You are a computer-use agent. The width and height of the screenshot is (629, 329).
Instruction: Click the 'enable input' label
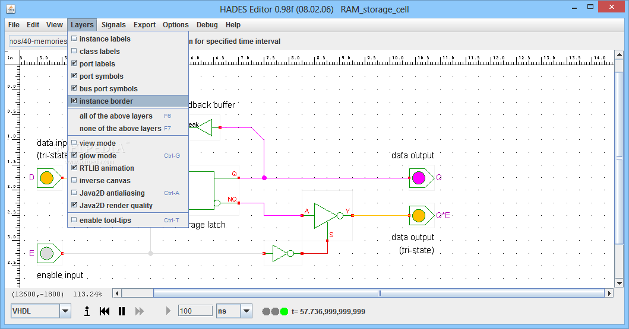click(60, 275)
